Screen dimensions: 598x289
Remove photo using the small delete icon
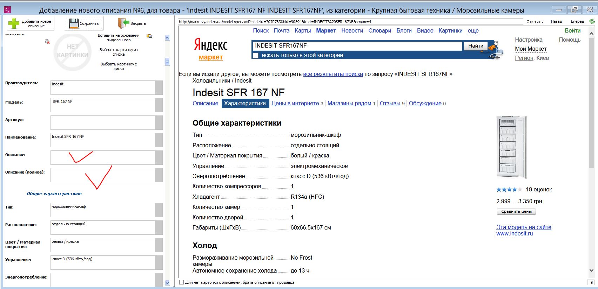(x=47, y=42)
